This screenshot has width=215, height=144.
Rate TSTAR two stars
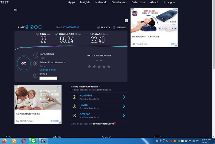click(x=94, y=67)
